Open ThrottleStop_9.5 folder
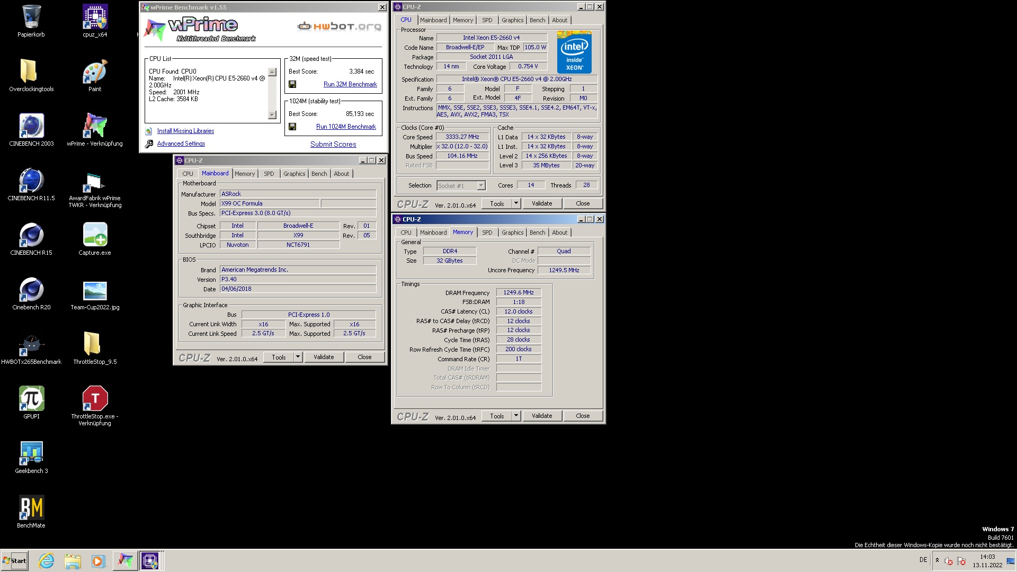1017x572 pixels. pyautogui.click(x=95, y=348)
